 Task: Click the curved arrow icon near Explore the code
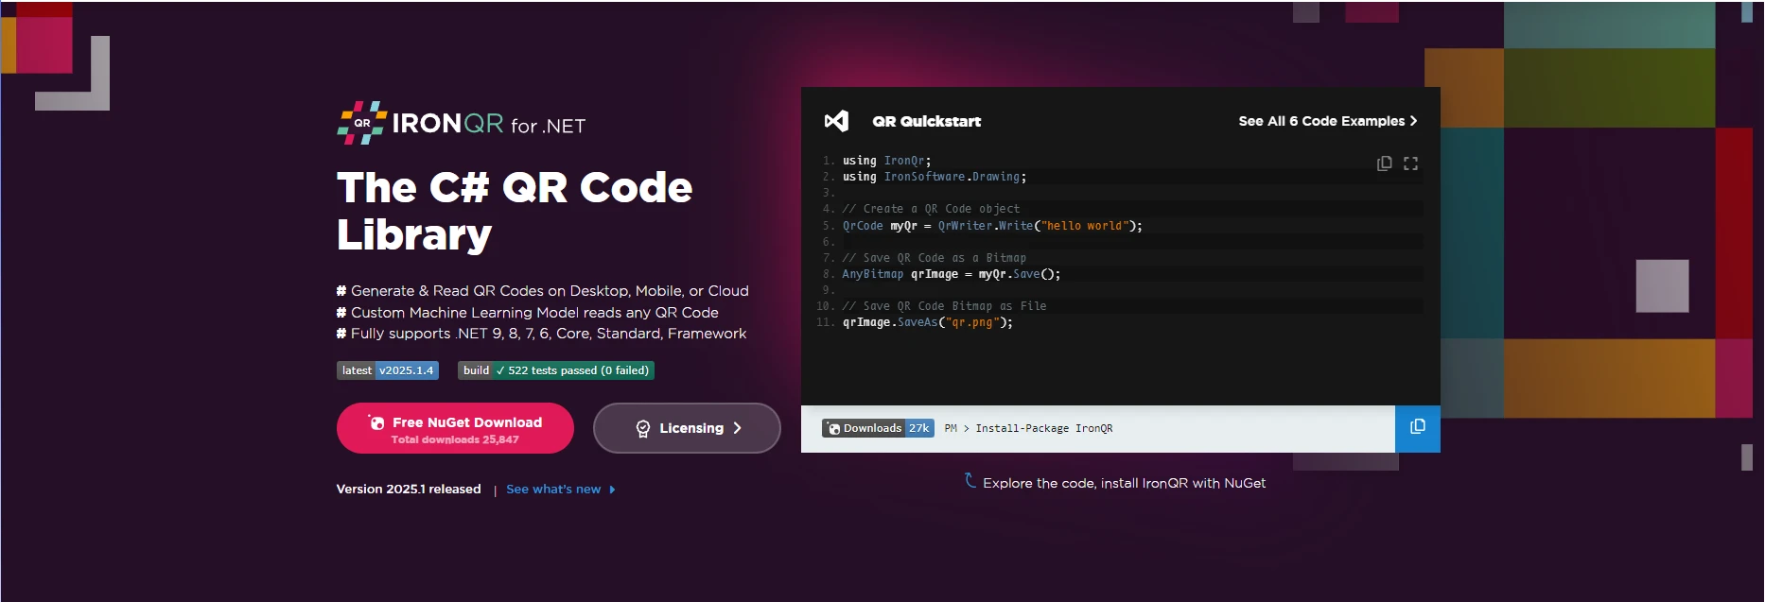pyautogui.click(x=970, y=480)
